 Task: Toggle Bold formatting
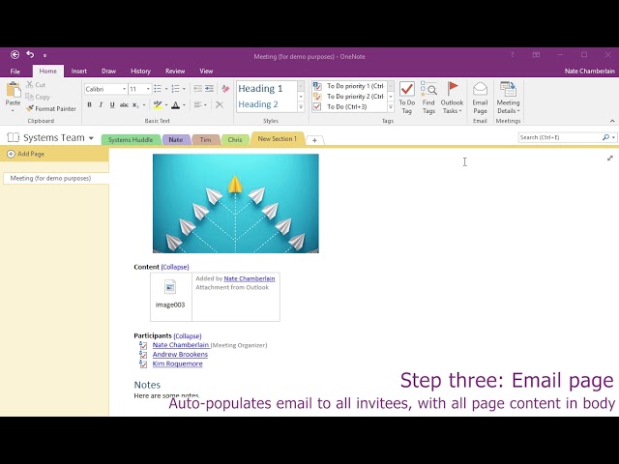coord(90,105)
